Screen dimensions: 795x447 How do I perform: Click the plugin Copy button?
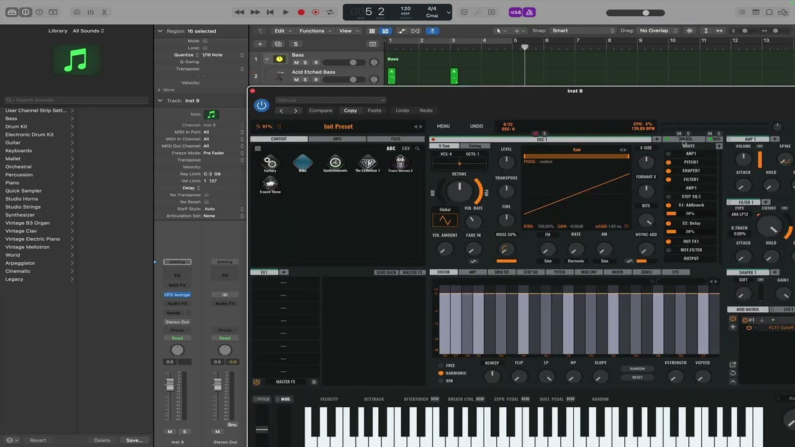click(x=350, y=111)
